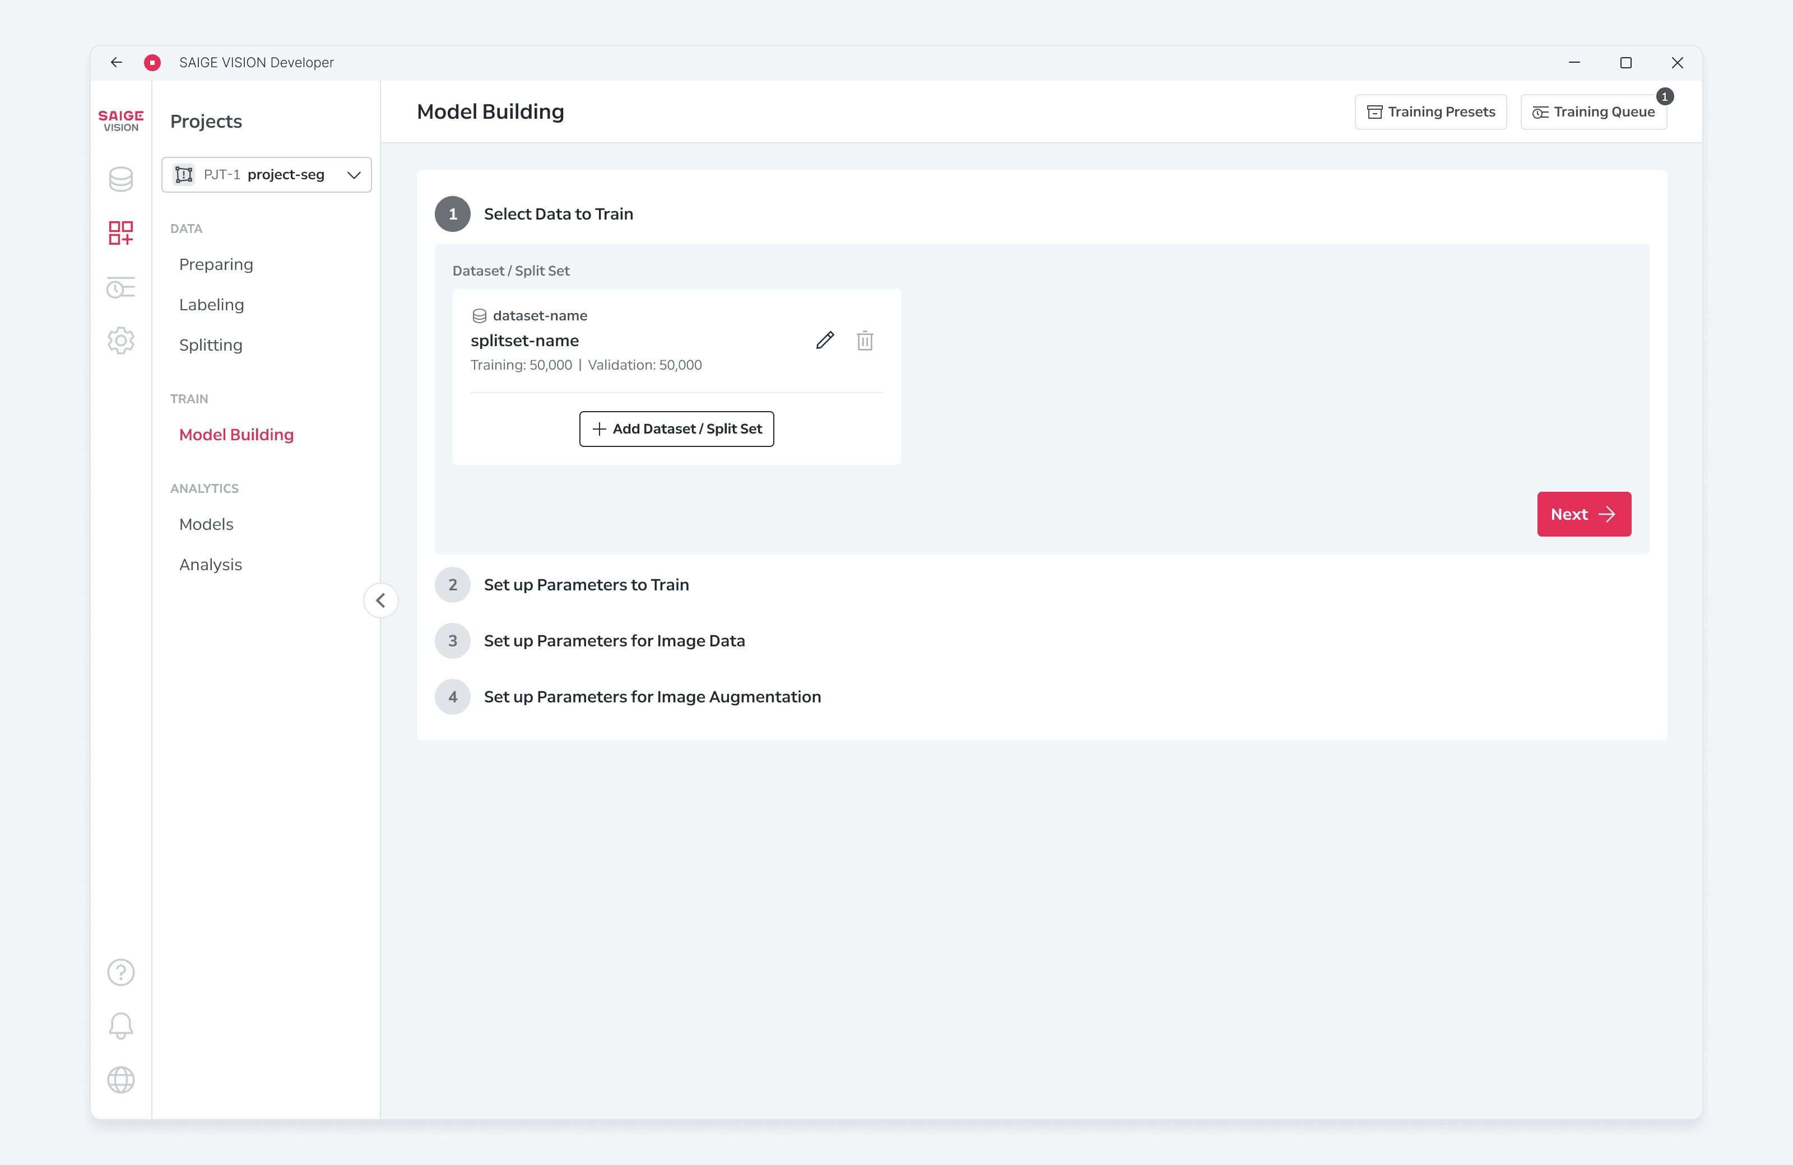Edit splitset-name with the pencil icon
Image resolution: width=1793 pixels, height=1165 pixels.
coord(825,341)
